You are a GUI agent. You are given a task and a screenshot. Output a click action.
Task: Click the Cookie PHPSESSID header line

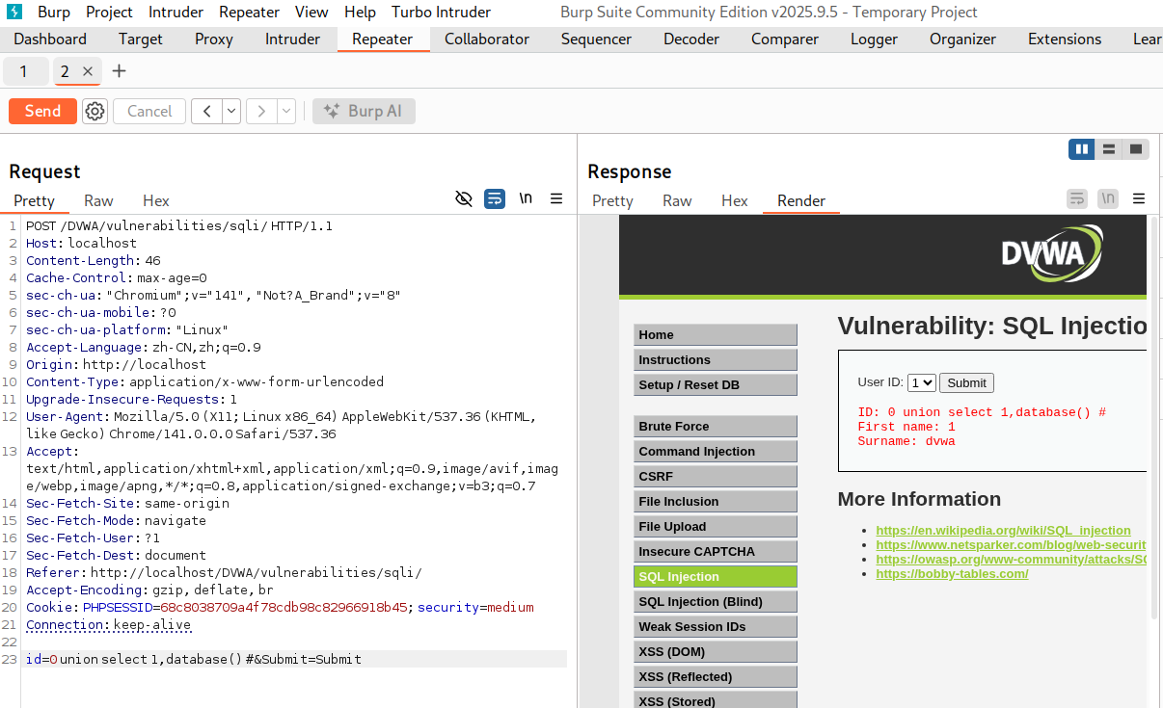tap(280, 607)
